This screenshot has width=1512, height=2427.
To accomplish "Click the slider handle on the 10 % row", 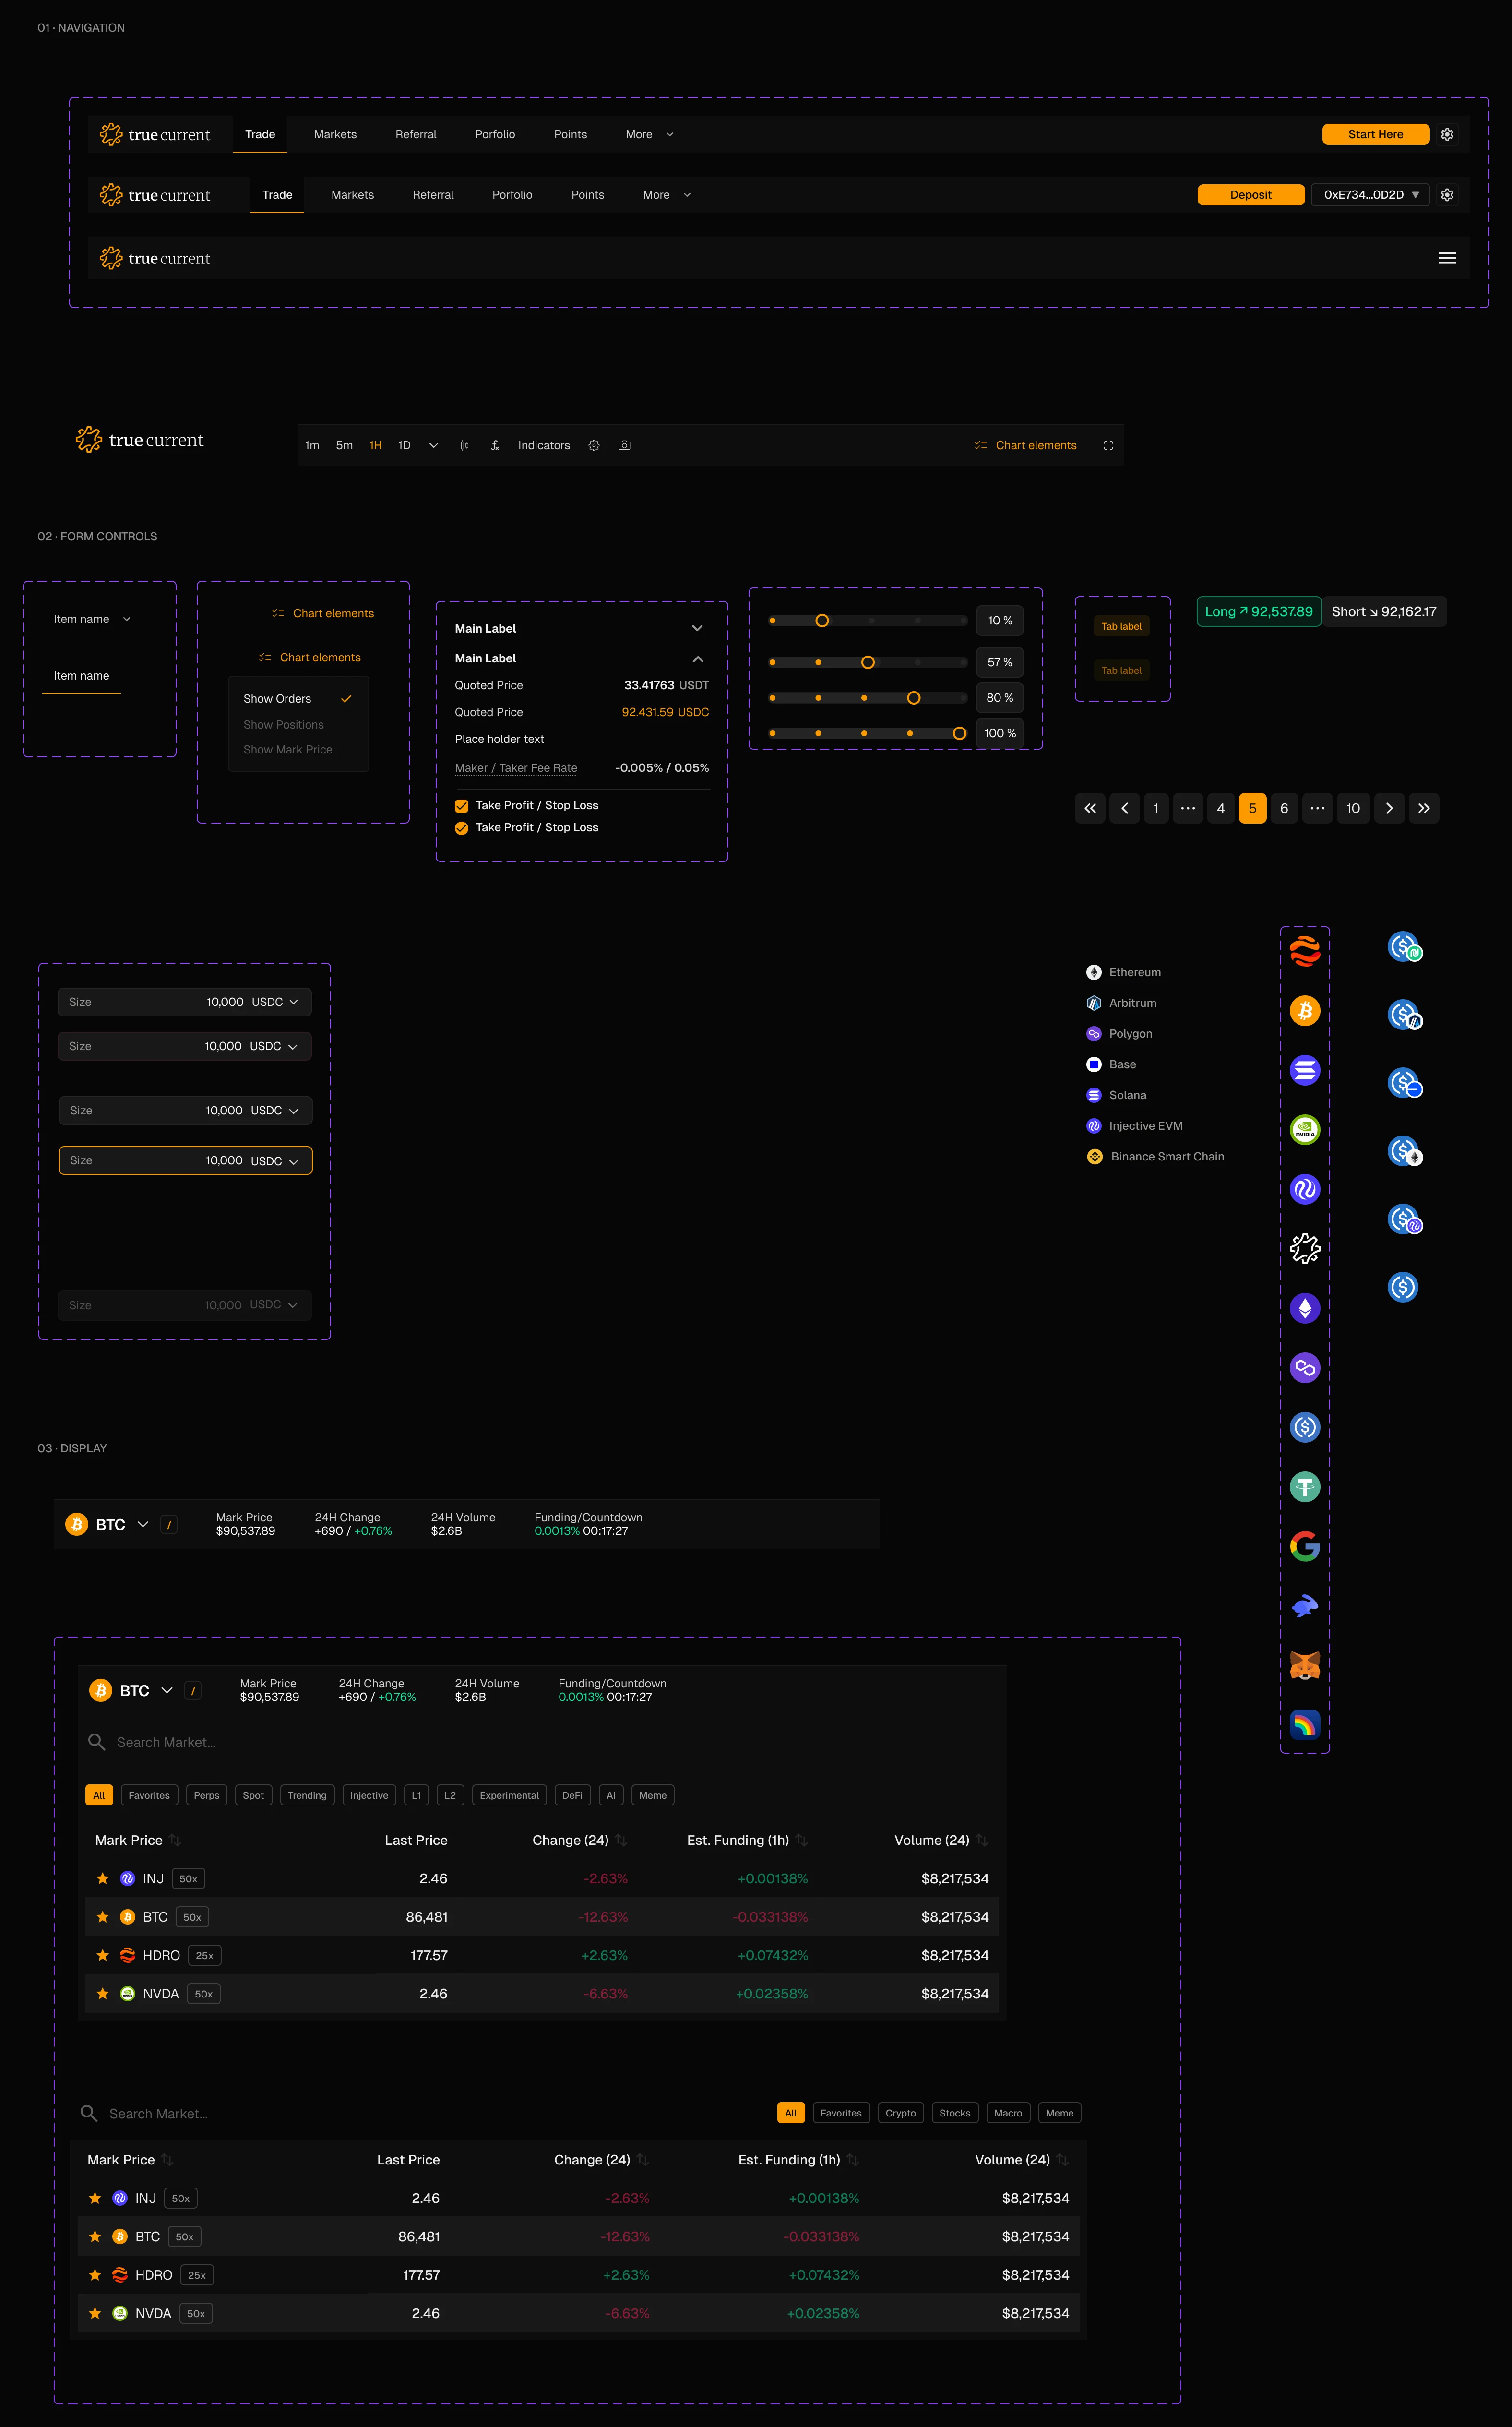I will 822,621.
